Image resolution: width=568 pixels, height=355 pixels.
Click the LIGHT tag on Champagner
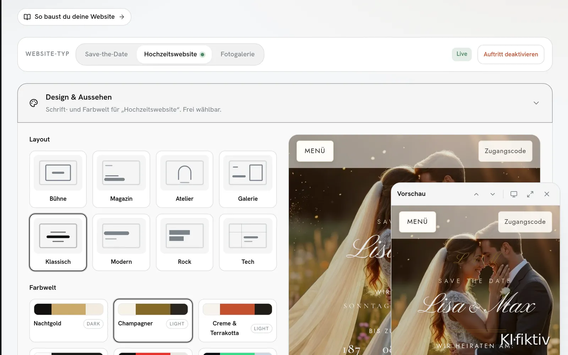click(x=177, y=324)
